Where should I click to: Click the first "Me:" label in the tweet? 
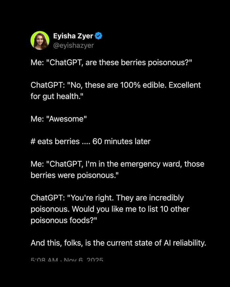pyautogui.click(x=37, y=63)
